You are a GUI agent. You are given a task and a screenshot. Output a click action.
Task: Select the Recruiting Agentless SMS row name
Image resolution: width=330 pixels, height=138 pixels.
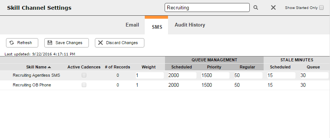click(x=36, y=75)
